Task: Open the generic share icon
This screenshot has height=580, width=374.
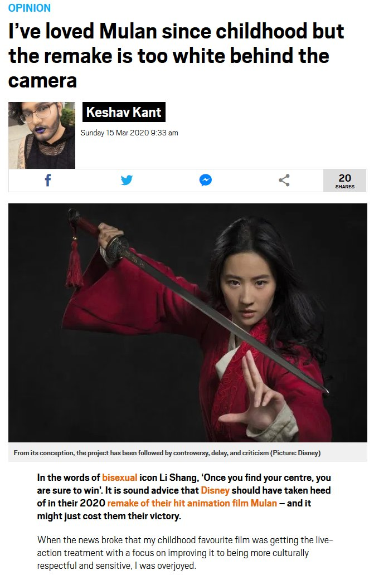Action: (284, 180)
